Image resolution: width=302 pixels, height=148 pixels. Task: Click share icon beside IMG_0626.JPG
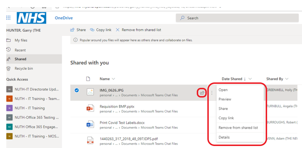(x=202, y=93)
